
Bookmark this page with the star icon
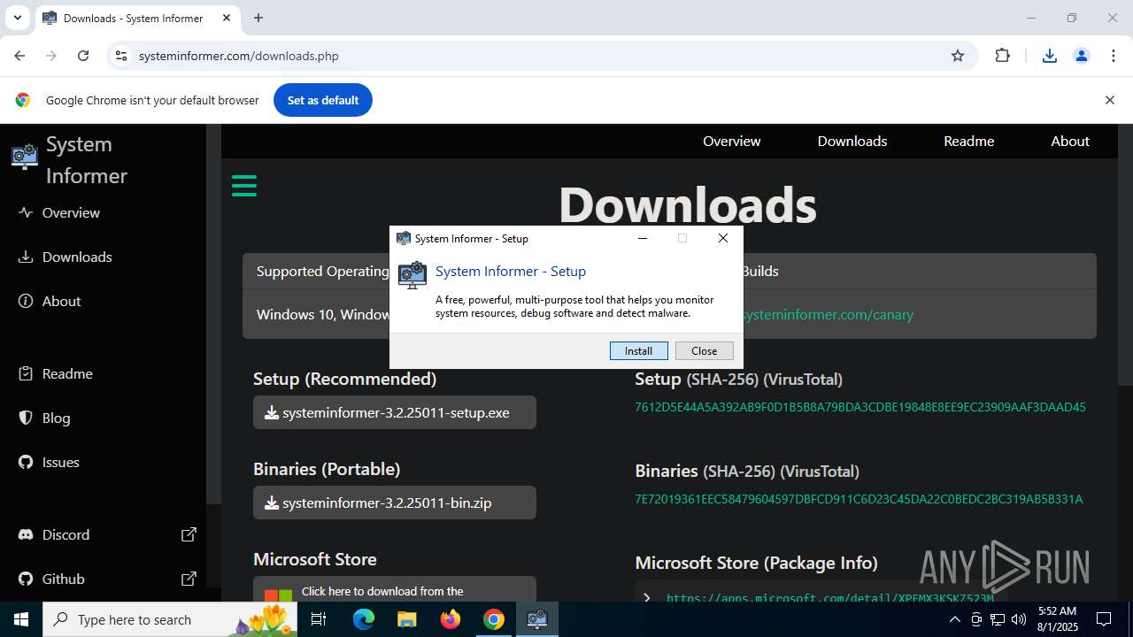958,56
